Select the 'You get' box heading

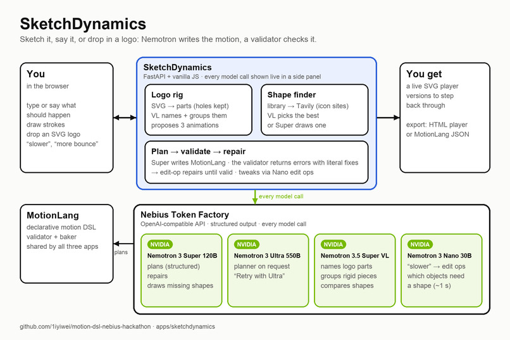[424, 74]
